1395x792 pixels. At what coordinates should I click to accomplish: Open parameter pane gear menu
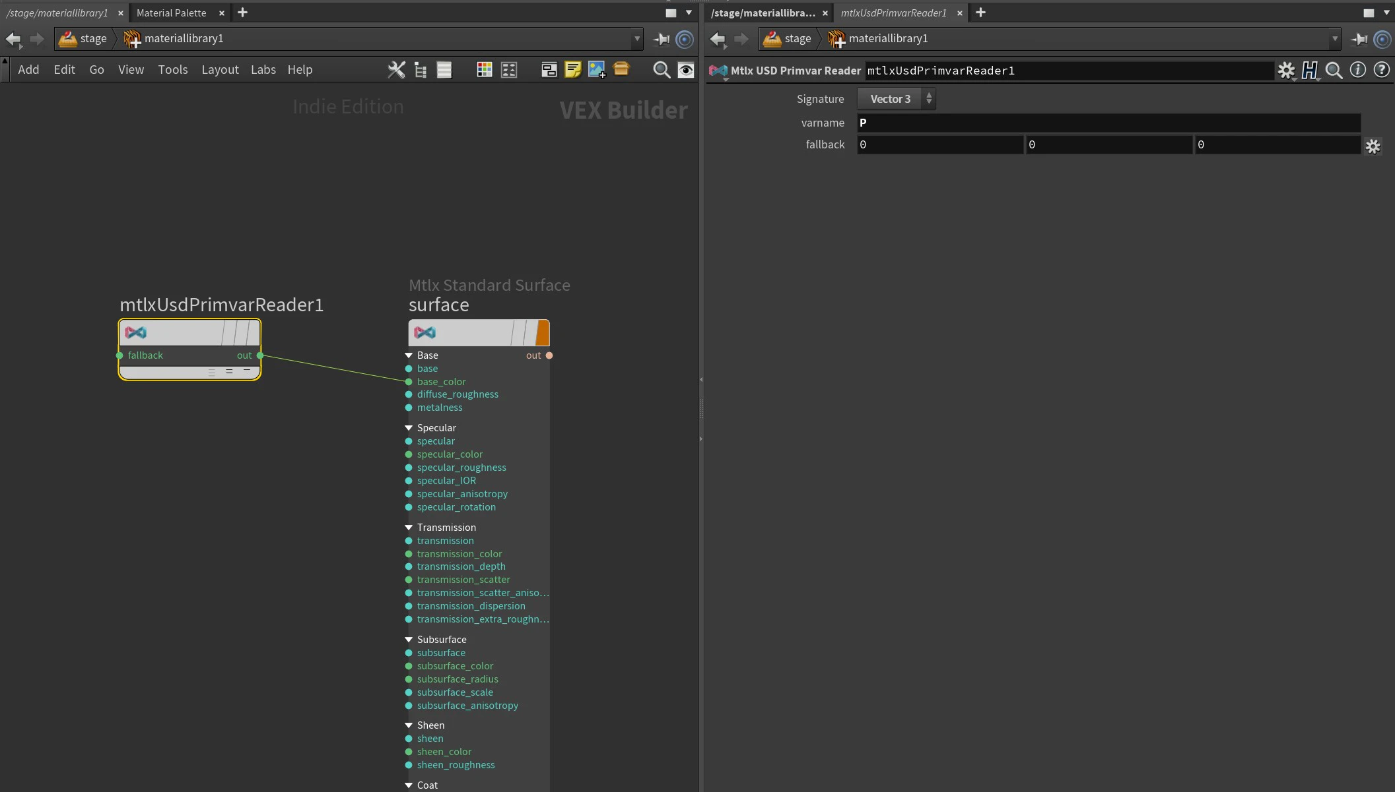click(x=1286, y=70)
